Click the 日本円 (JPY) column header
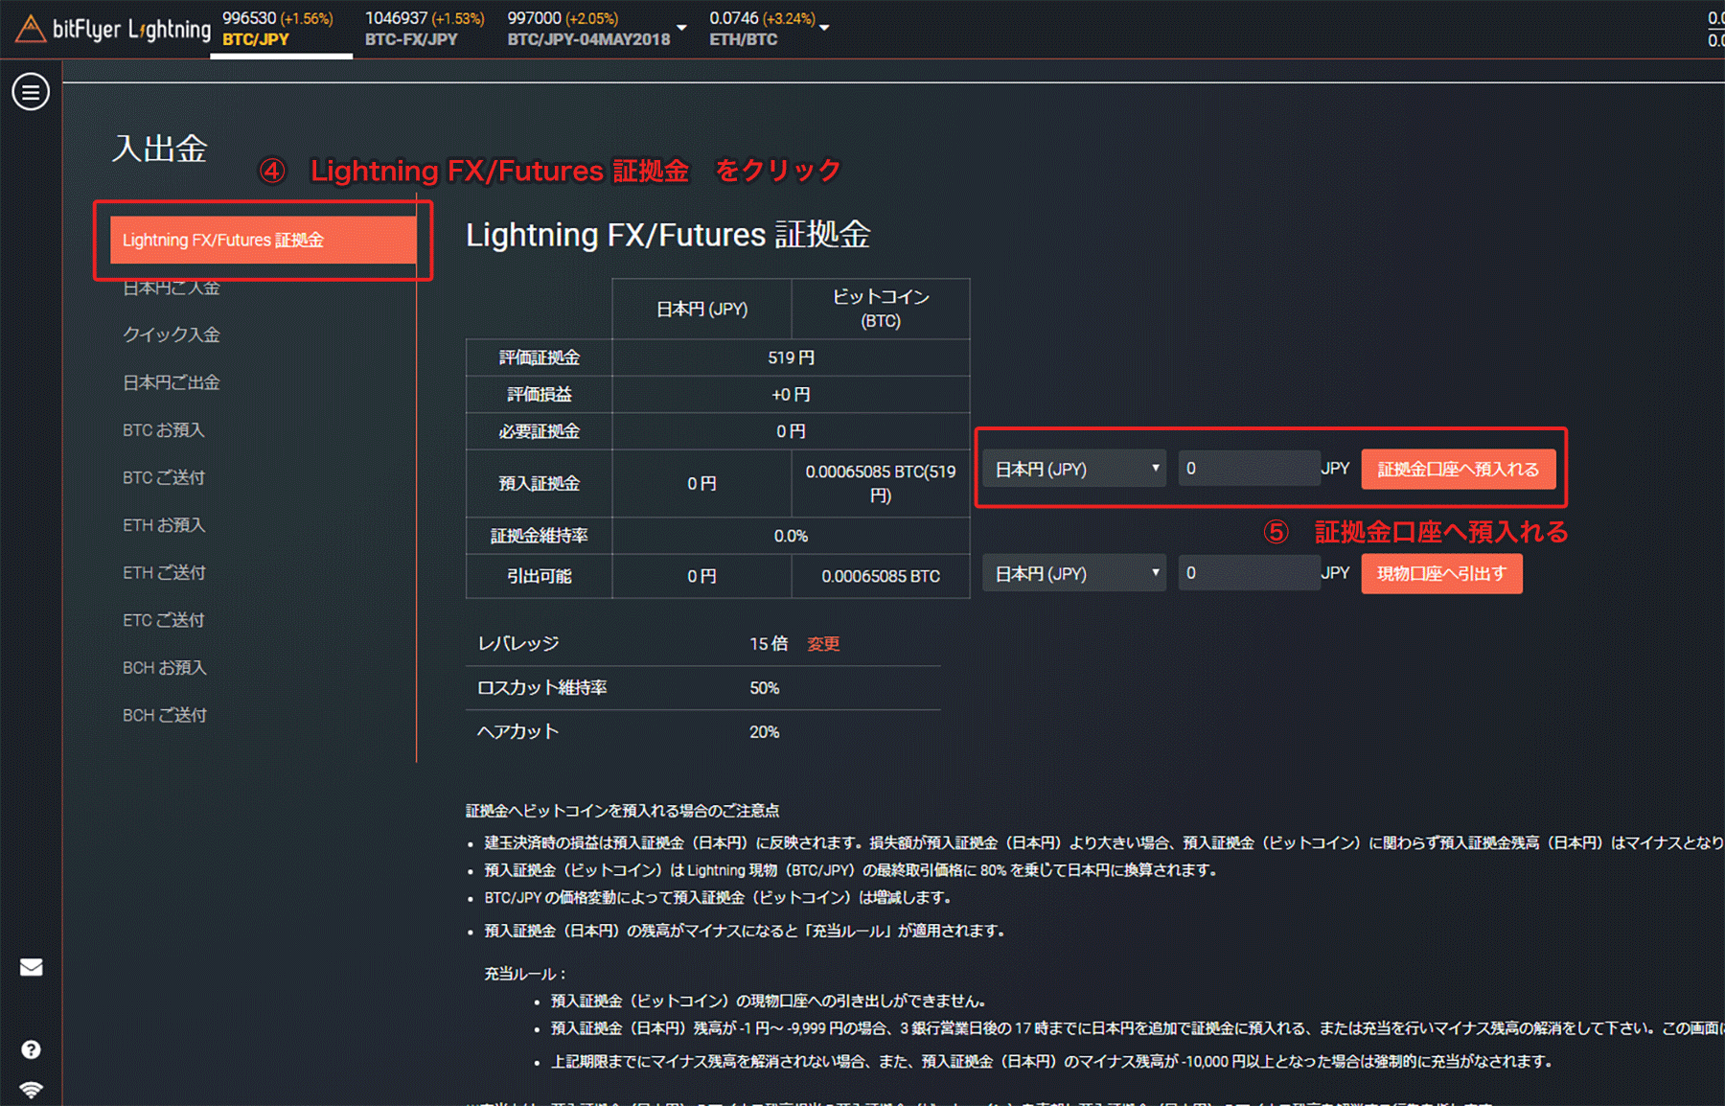 701,309
